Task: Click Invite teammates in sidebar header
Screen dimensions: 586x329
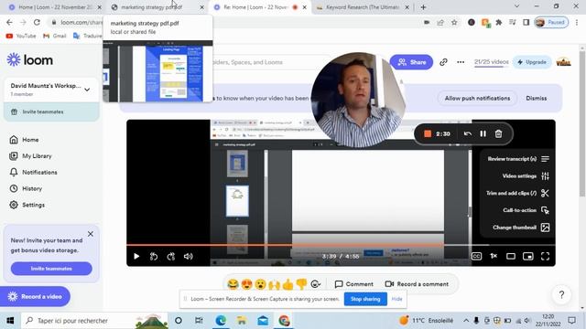Action: coord(51,111)
